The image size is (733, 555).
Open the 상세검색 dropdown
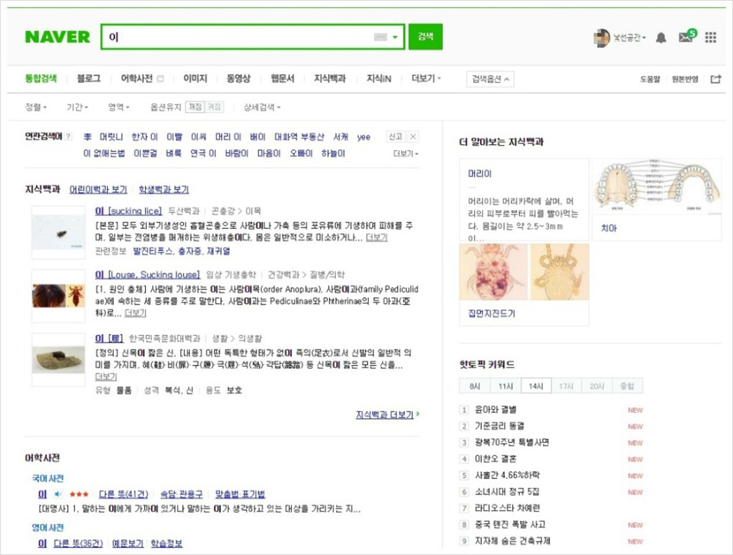pyautogui.click(x=262, y=107)
